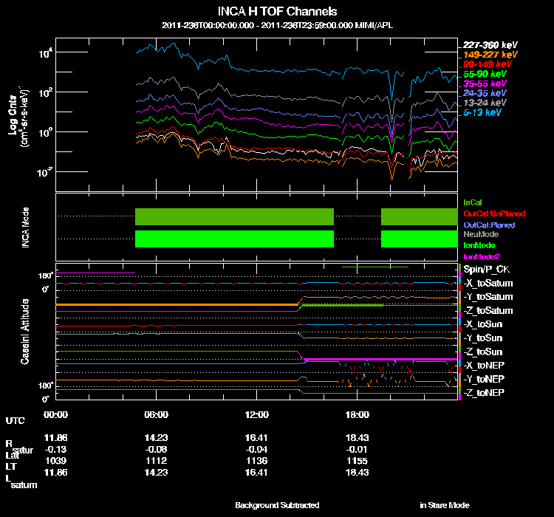The height and width of the screenshot is (517, 554).
Task: Click the -Y_toSaturn attitude label
Action: point(488,297)
